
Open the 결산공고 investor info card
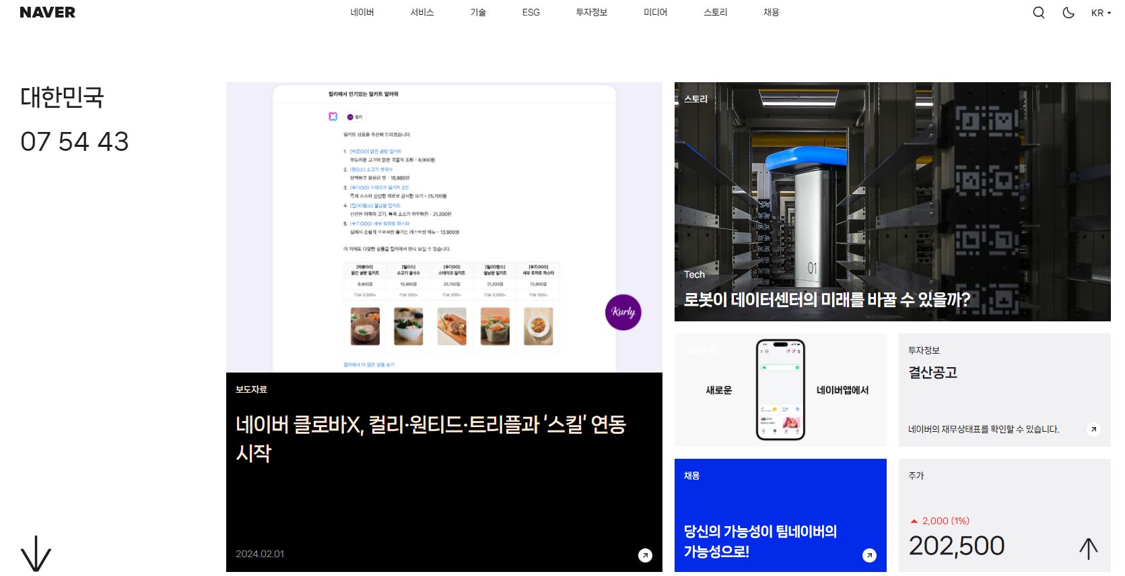[1004, 389]
